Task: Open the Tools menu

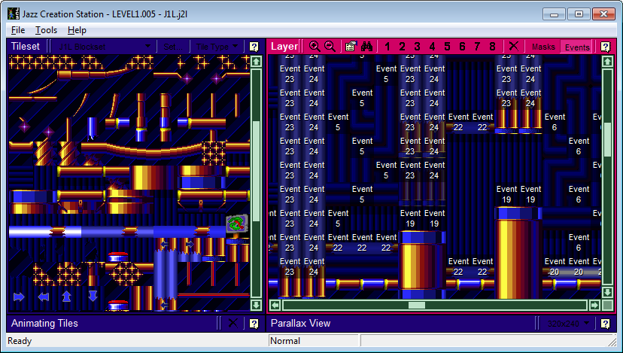Action: 46,30
